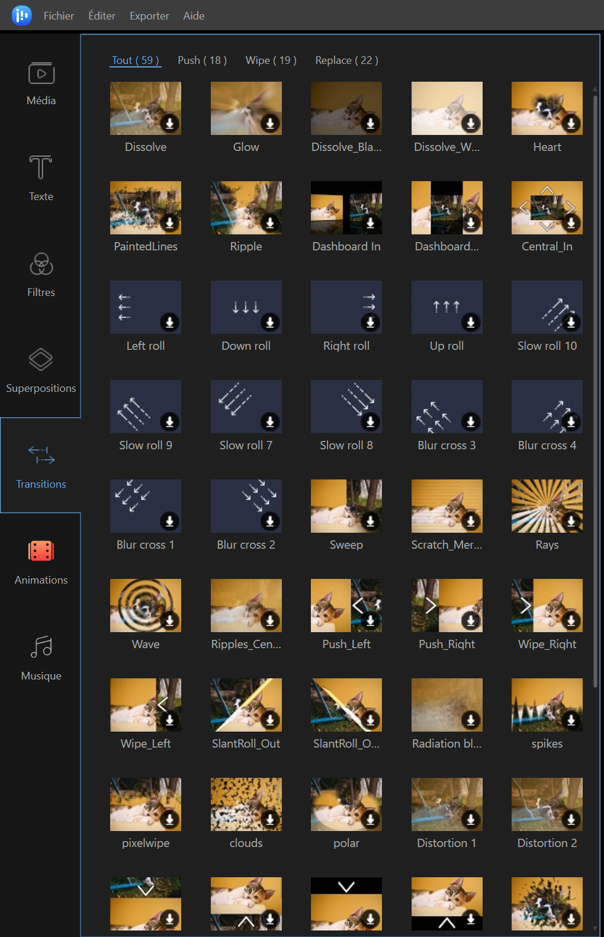Download the Dashboard In transition
The width and height of the screenshot is (604, 937).
point(371,223)
